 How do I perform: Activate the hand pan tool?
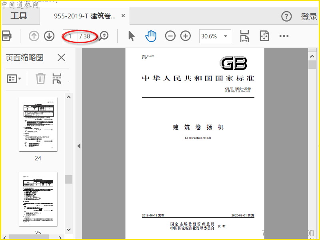click(151, 36)
